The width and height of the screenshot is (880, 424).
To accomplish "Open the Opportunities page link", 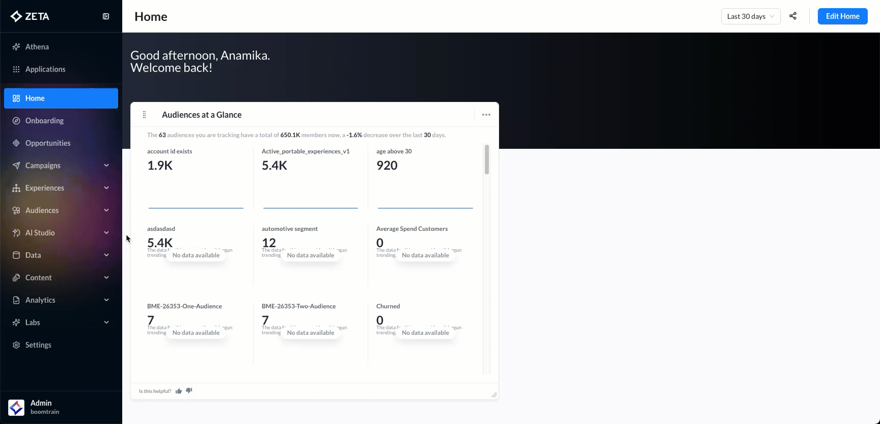I will pyautogui.click(x=48, y=143).
